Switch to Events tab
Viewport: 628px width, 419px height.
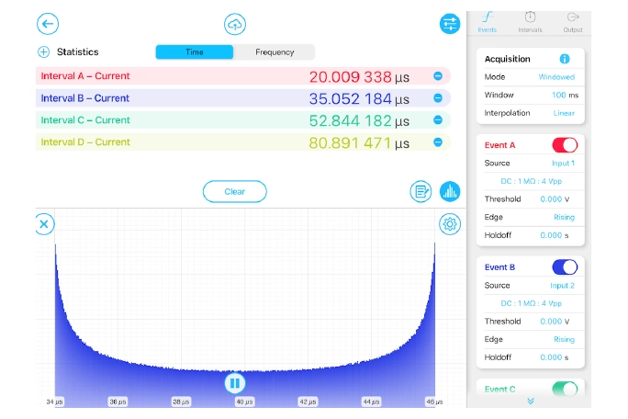[487, 22]
